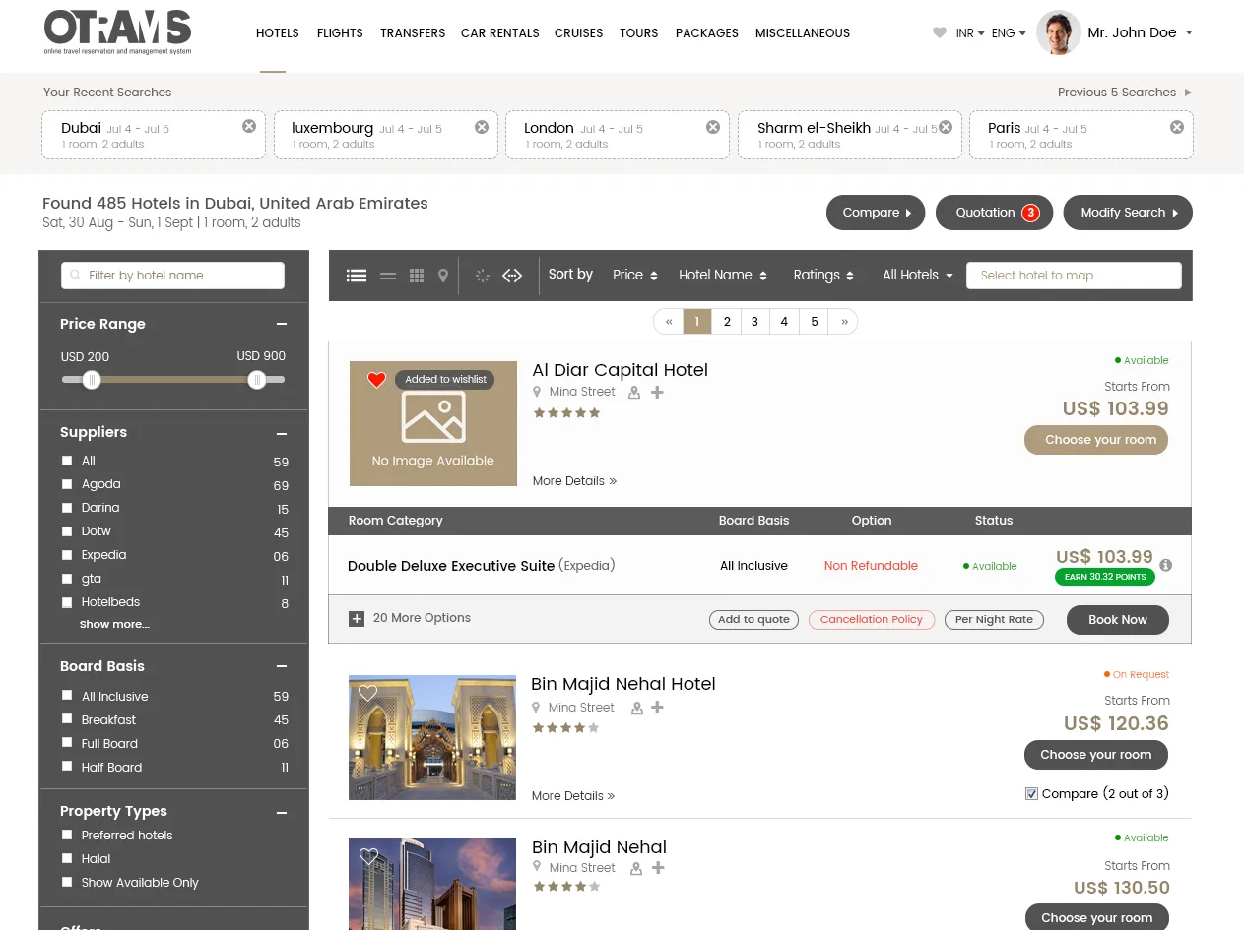This screenshot has height=930, width=1244.
Task: Collapse the Price Range section
Action: tap(282, 324)
